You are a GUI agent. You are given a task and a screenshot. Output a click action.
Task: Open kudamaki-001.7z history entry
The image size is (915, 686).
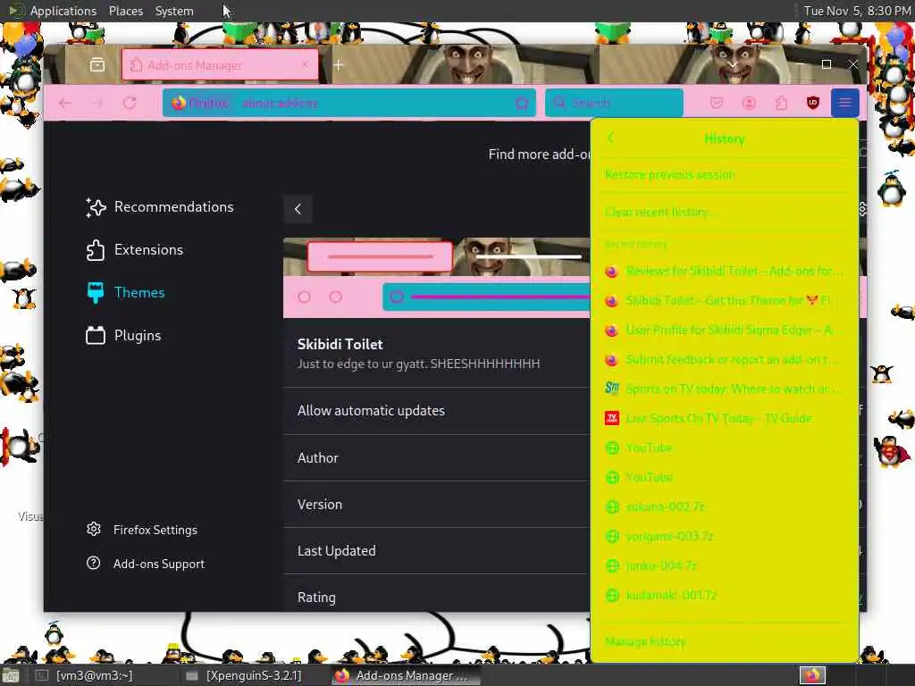pyautogui.click(x=724, y=595)
